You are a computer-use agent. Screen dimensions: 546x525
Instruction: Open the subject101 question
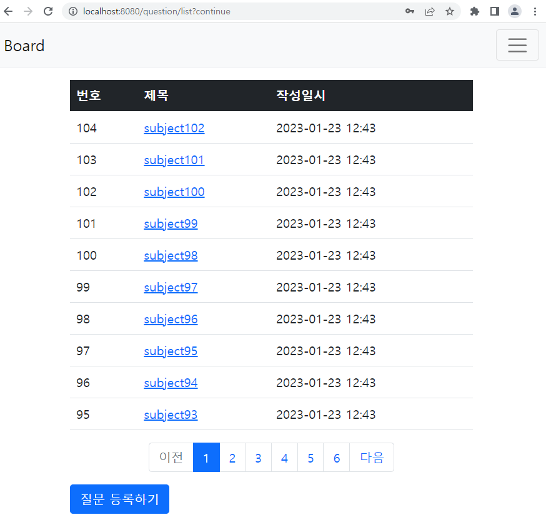(174, 160)
